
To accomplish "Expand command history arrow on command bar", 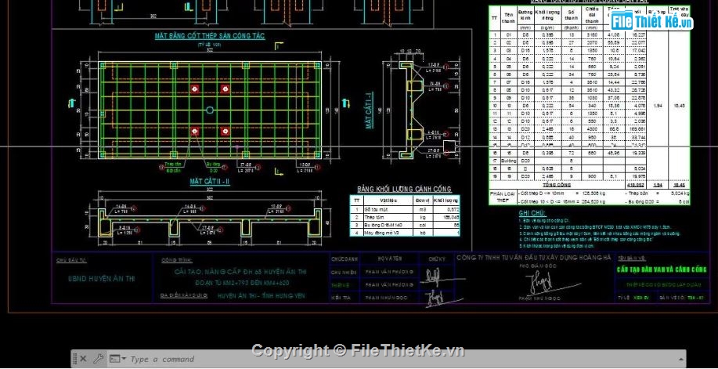I will (681, 359).
